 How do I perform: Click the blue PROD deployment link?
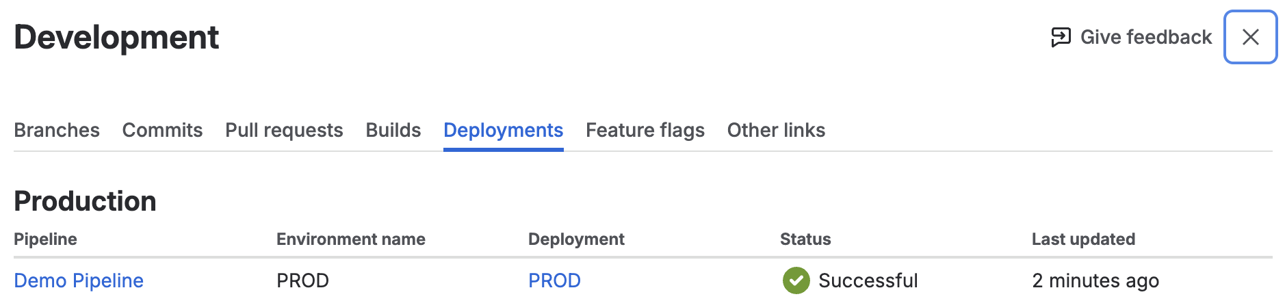point(554,280)
